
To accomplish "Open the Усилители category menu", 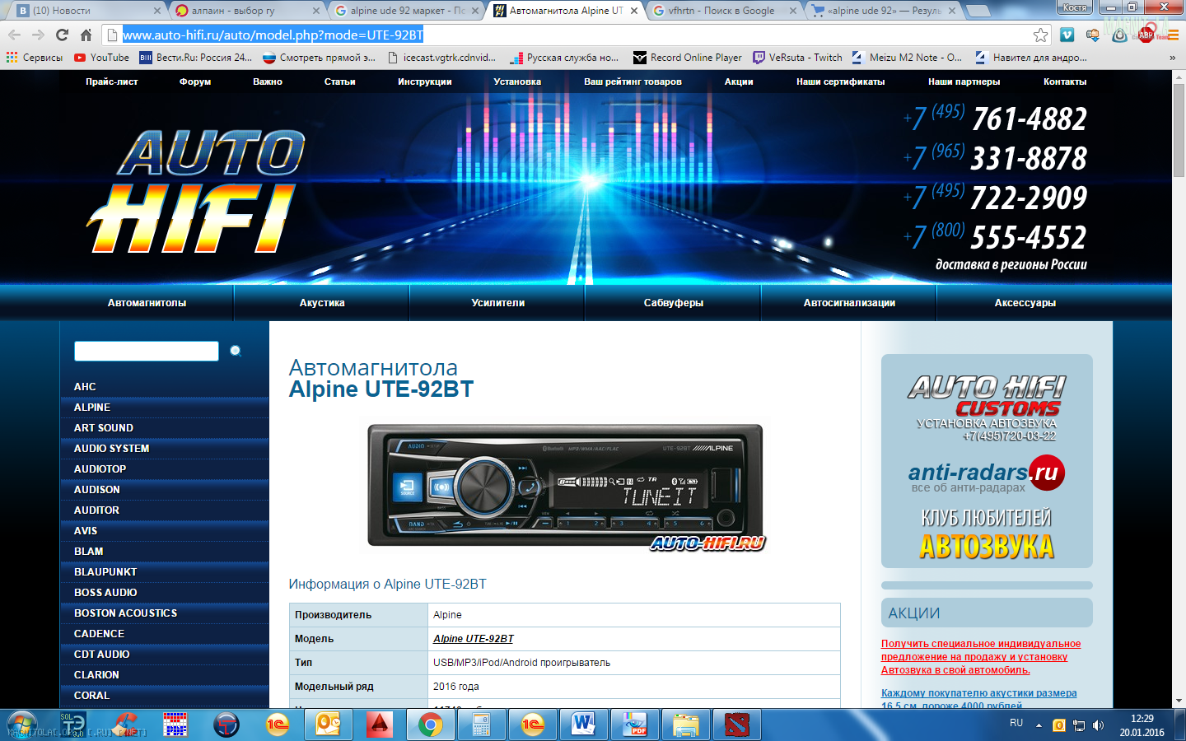I will click(x=497, y=303).
